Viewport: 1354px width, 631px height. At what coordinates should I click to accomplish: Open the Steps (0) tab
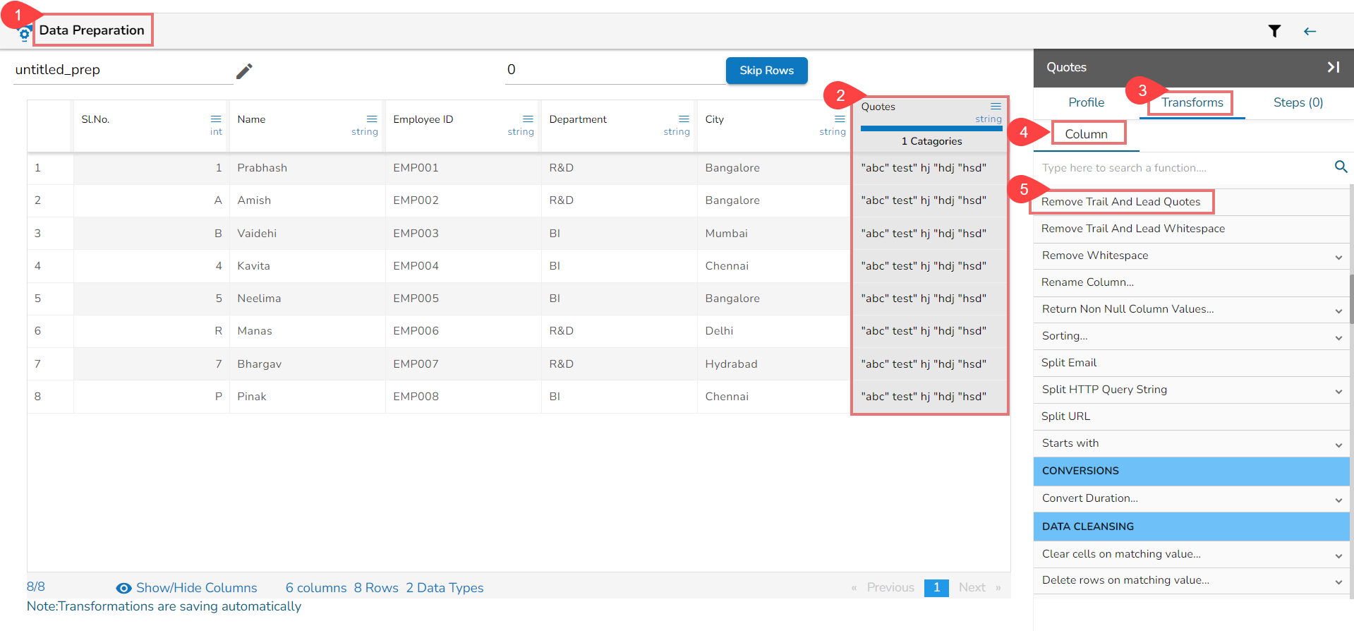click(1298, 102)
